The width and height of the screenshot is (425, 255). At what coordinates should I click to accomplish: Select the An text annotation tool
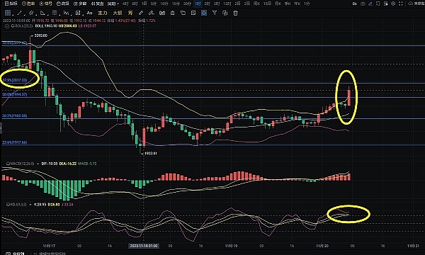coord(89,13)
